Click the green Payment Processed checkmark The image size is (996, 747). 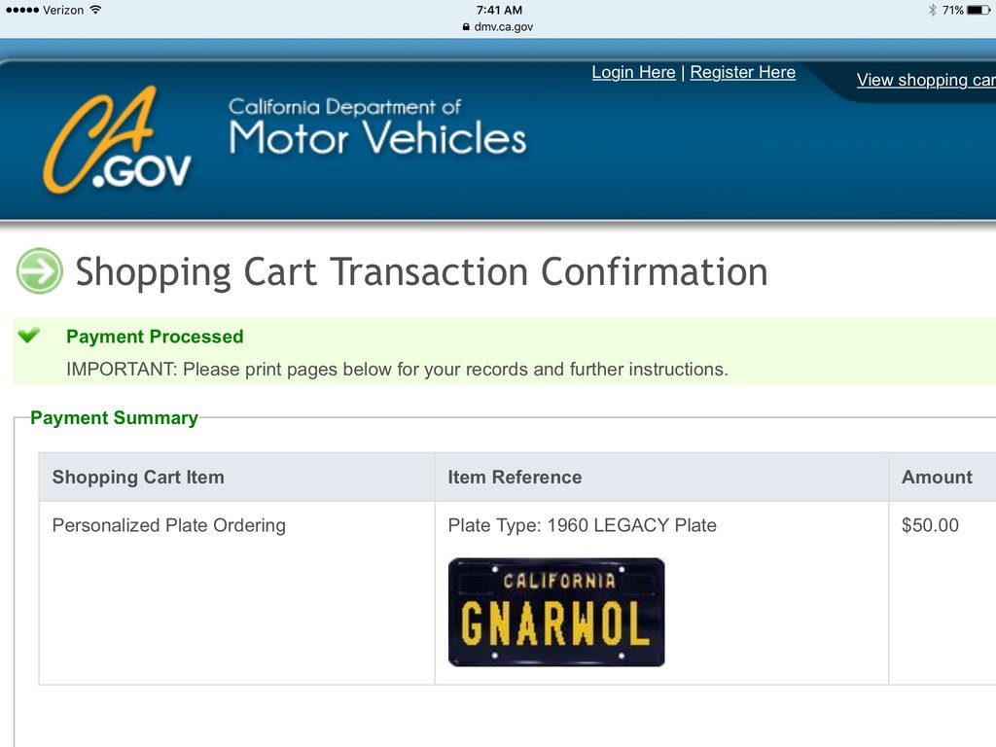pos(28,335)
